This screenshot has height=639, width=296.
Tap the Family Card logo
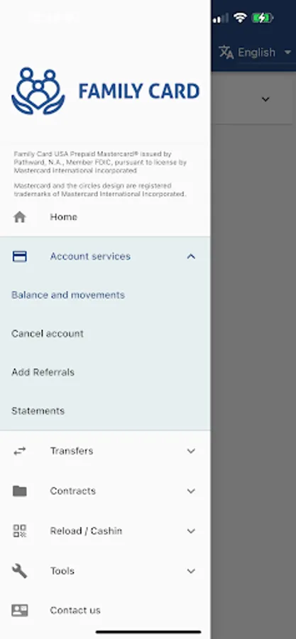106,91
